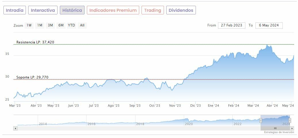
Task: Click the left range handle in the navigator
Action: [261, 120]
